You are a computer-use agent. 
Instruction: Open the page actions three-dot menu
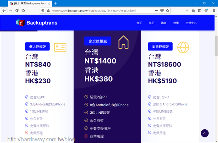click(x=156, y=11)
